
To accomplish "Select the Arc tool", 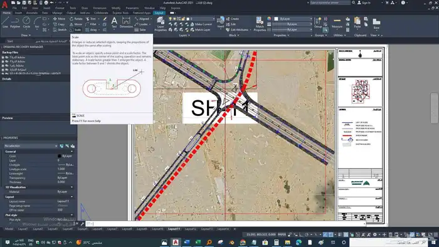I will [37, 23].
